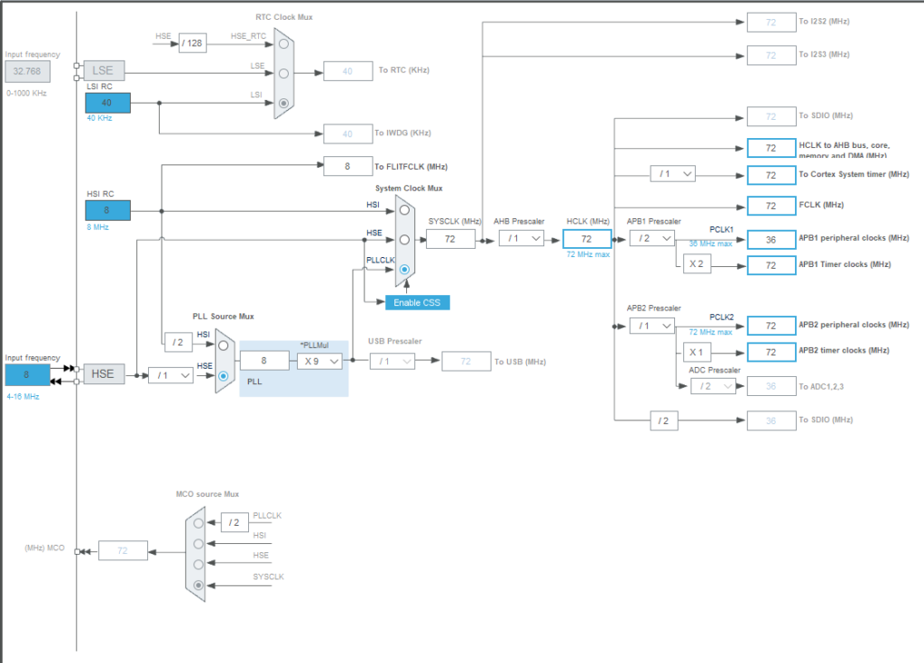Pick HSE source in MCO source Mux
Image resolution: width=924 pixels, height=663 pixels.
click(x=199, y=565)
